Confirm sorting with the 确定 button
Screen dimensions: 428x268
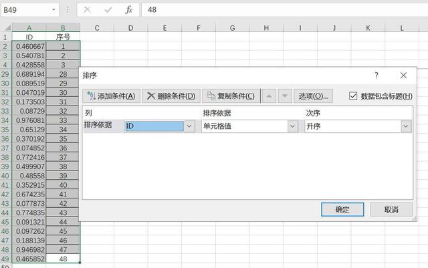coord(342,210)
